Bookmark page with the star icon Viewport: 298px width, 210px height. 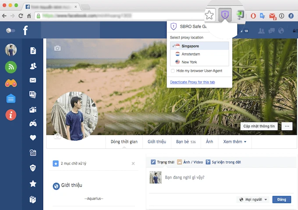pyautogui.click(x=209, y=15)
